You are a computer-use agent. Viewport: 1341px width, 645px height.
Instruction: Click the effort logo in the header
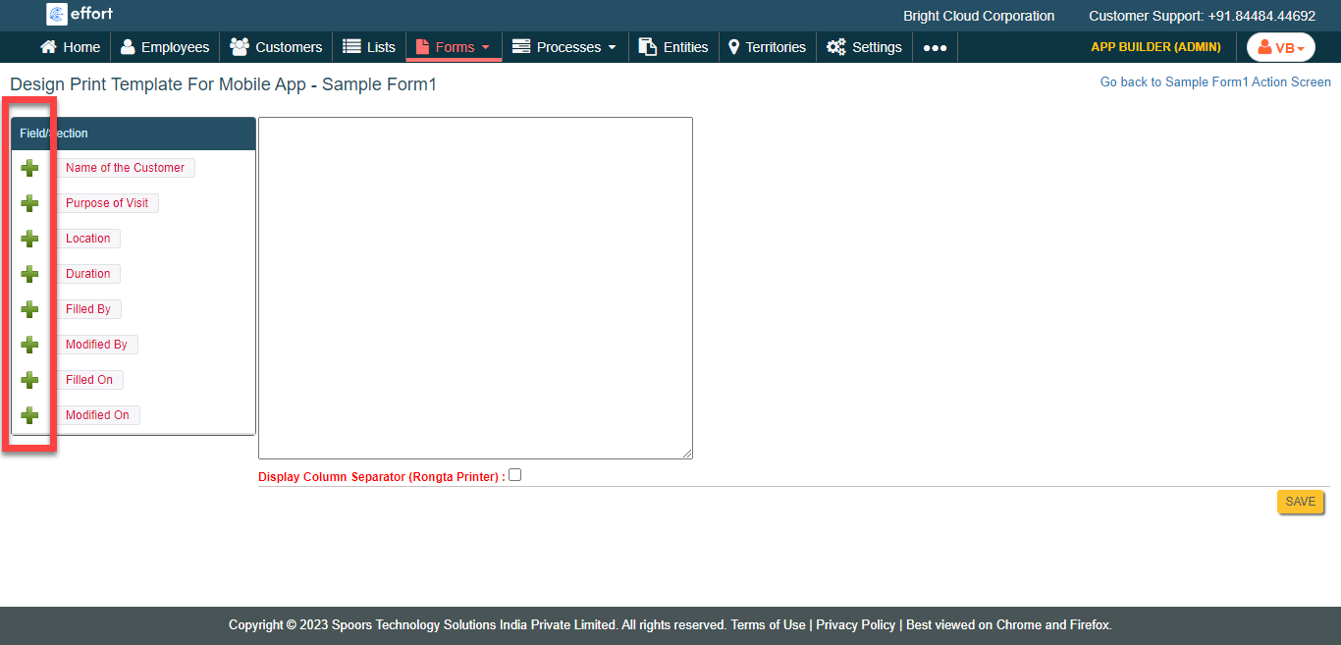[80, 14]
